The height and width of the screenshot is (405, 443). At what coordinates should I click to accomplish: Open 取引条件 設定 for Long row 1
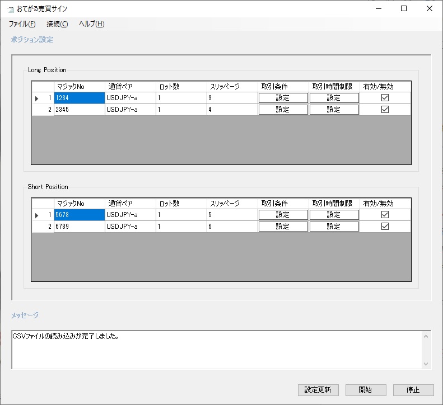click(283, 98)
